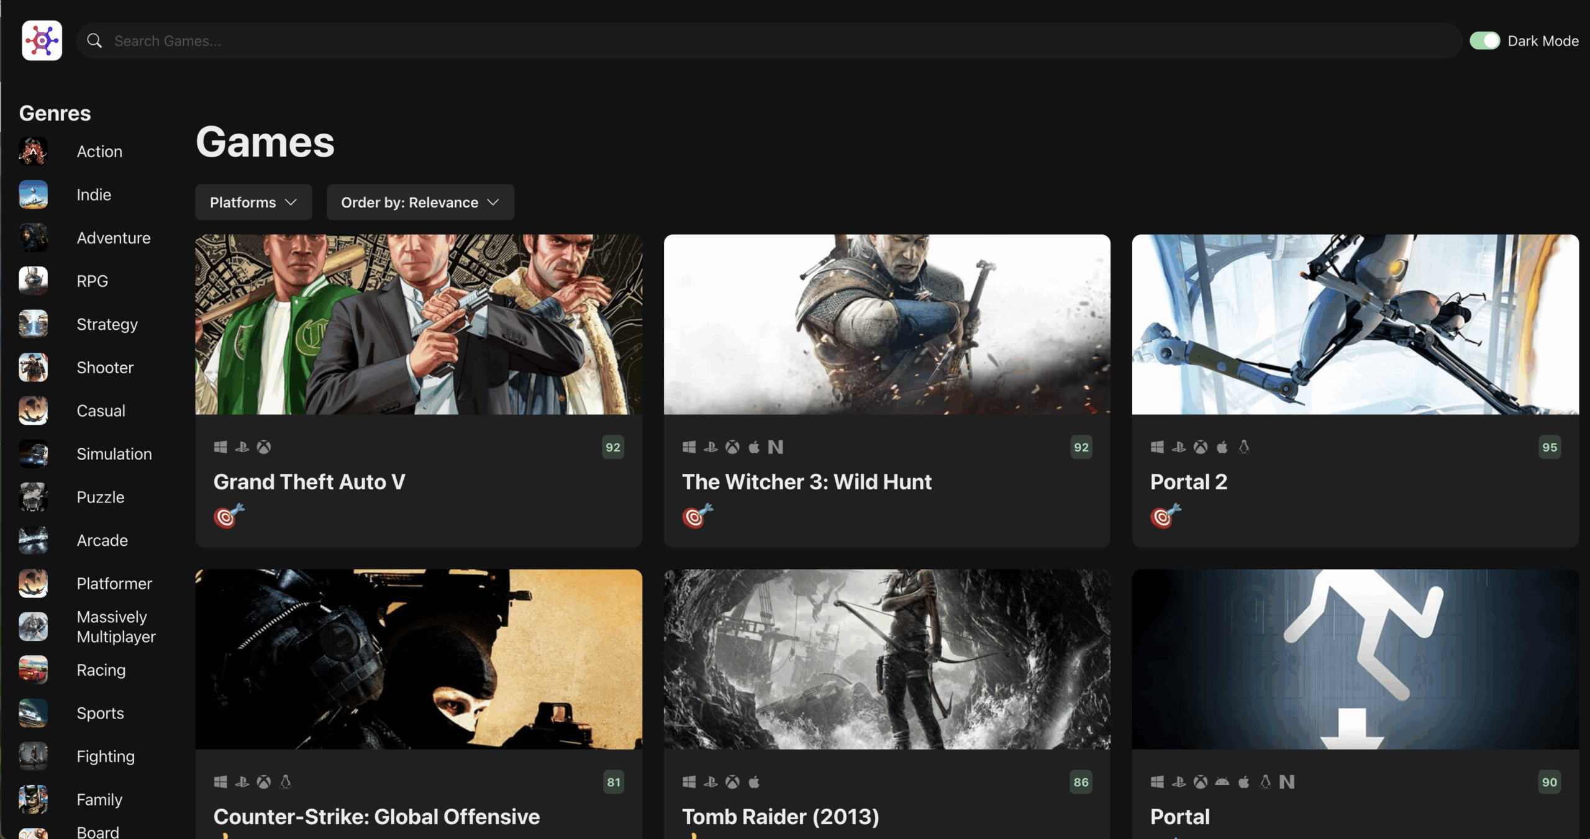Click the bullseye emoji on Portal 2 card
The height and width of the screenshot is (839, 1590).
click(1166, 516)
